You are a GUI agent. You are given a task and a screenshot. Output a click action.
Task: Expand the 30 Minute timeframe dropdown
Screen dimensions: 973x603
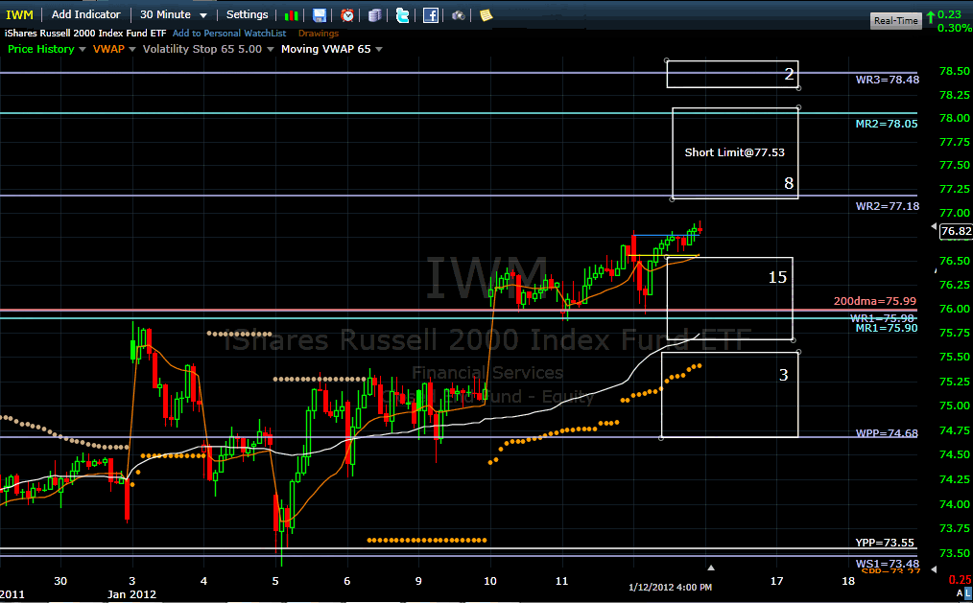pyautogui.click(x=202, y=15)
